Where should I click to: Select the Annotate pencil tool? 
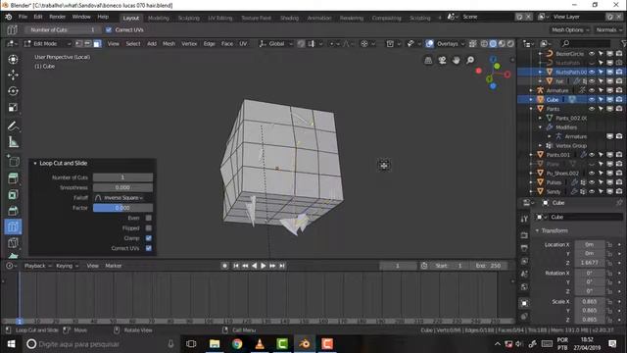click(x=13, y=126)
